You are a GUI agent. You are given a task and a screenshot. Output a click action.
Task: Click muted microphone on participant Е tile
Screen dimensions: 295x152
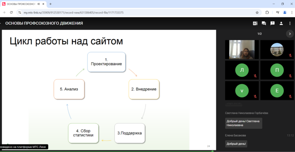[290, 97]
